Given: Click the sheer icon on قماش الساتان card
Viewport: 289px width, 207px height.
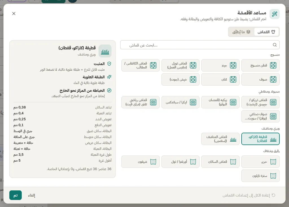Looking at the screenshot, I should 233,162.
